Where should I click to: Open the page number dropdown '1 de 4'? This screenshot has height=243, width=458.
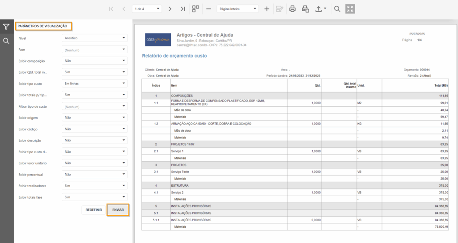(x=147, y=9)
